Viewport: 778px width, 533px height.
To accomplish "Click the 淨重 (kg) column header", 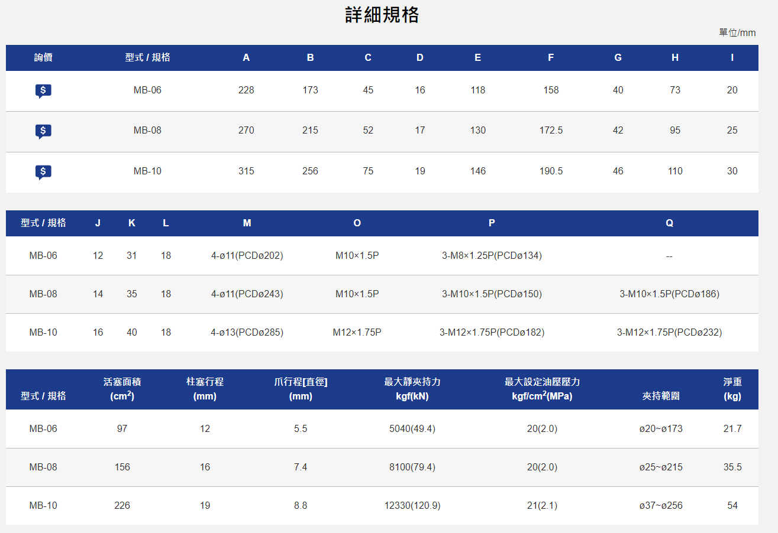I will click(732, 389).
